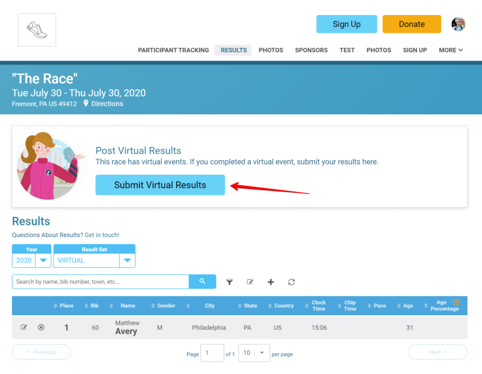Screen dimensions: 482x374
Task: Sort results by Place column
Action: point(64,306)
